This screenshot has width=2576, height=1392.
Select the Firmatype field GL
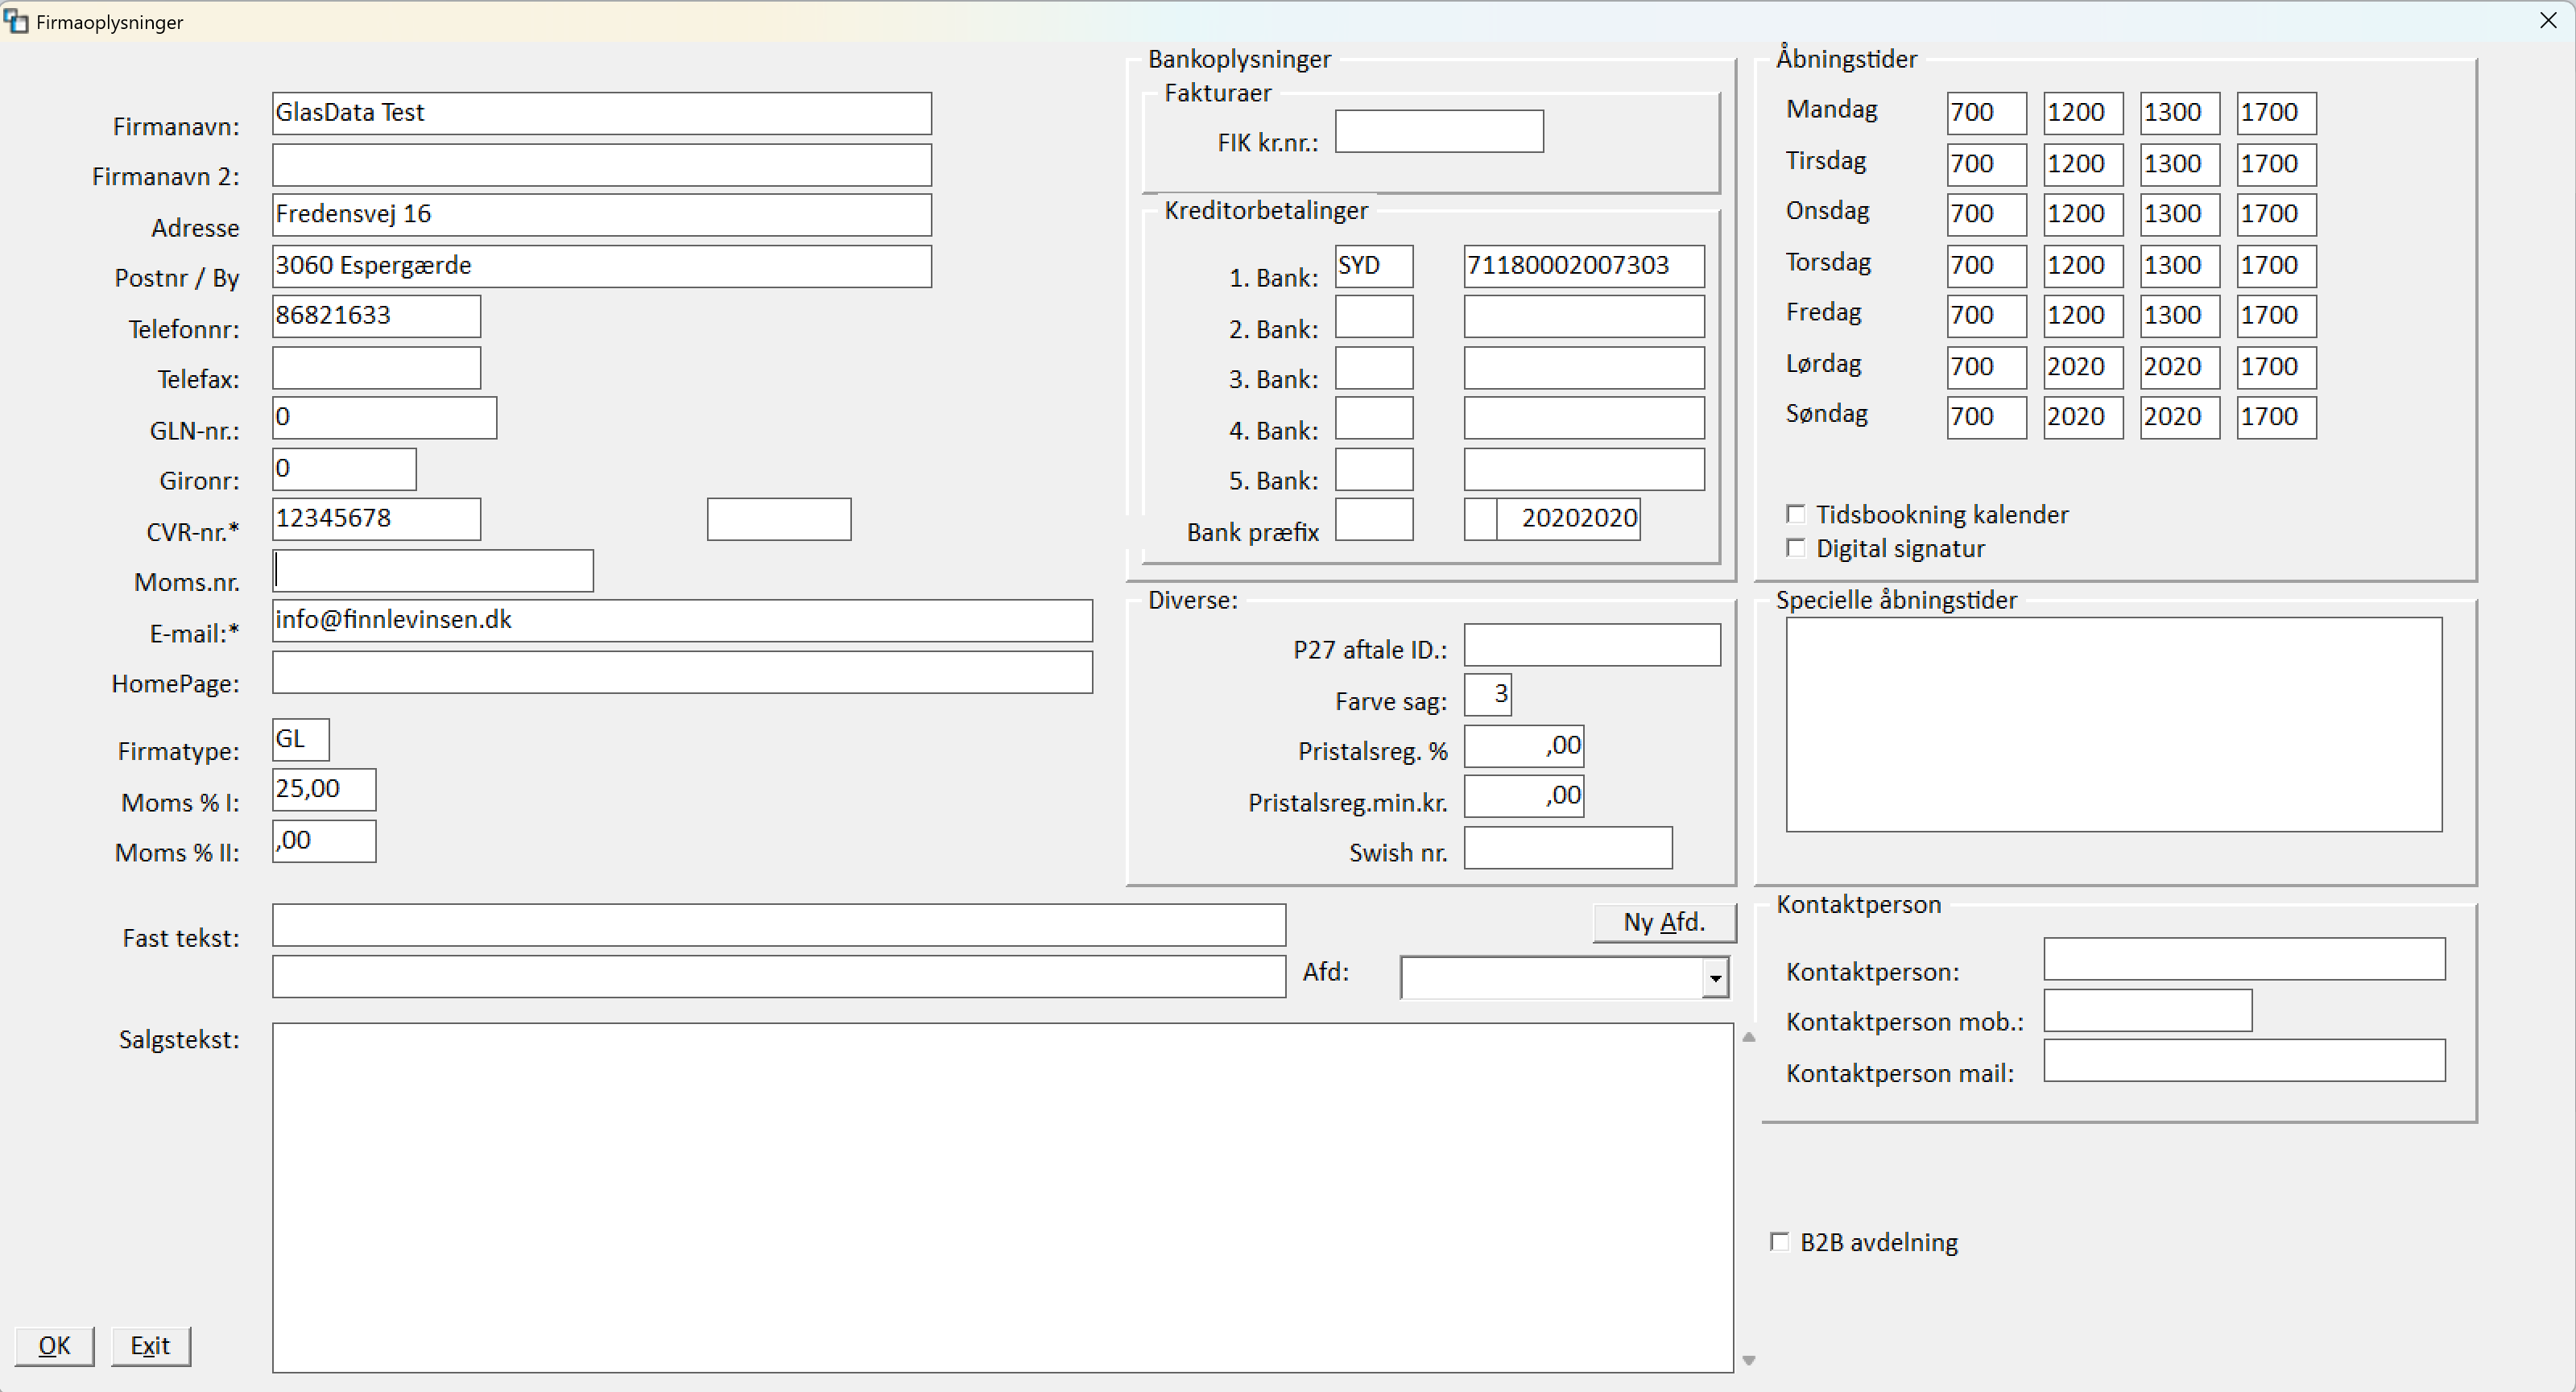pos(301,740)
